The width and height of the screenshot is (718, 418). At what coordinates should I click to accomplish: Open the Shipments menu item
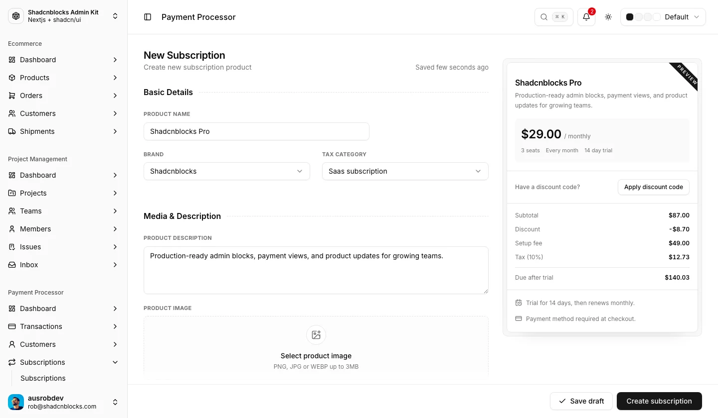pyautogui.click(x=64, y=131)
